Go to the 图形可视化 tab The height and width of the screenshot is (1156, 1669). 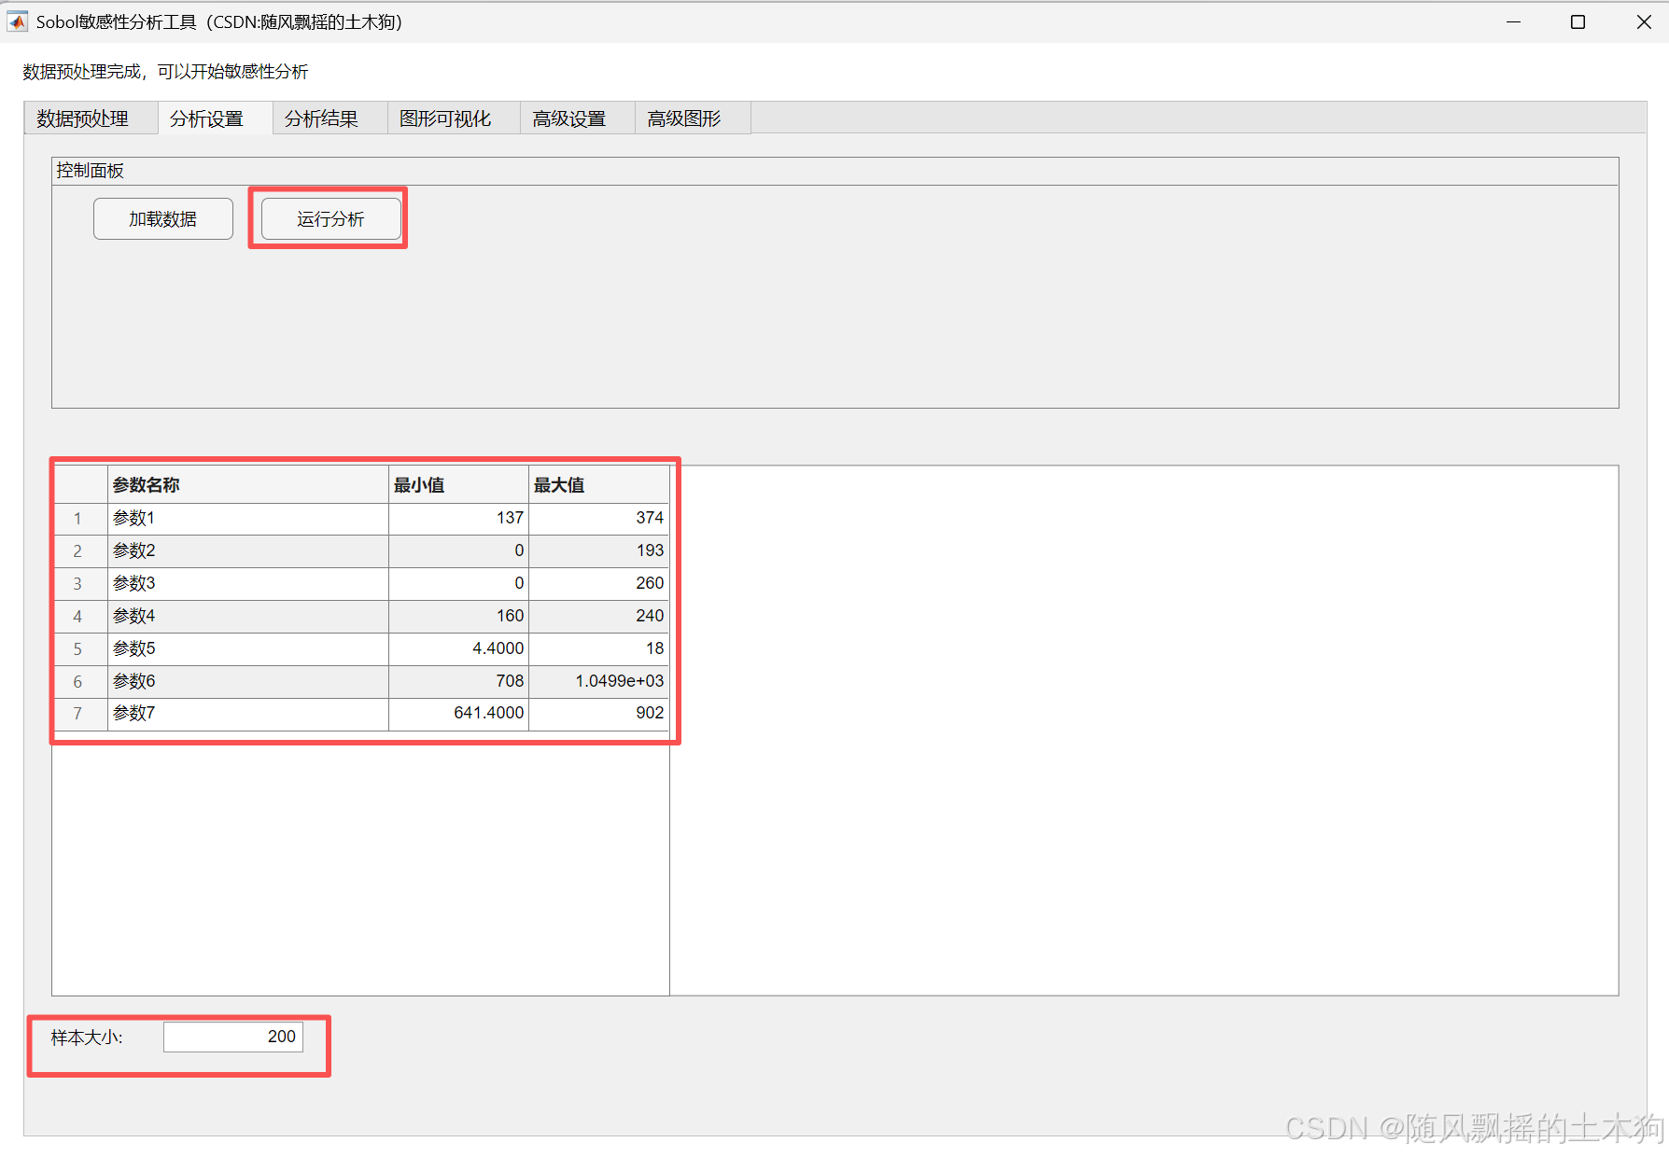pyautogui.click(x=454, y=118)
